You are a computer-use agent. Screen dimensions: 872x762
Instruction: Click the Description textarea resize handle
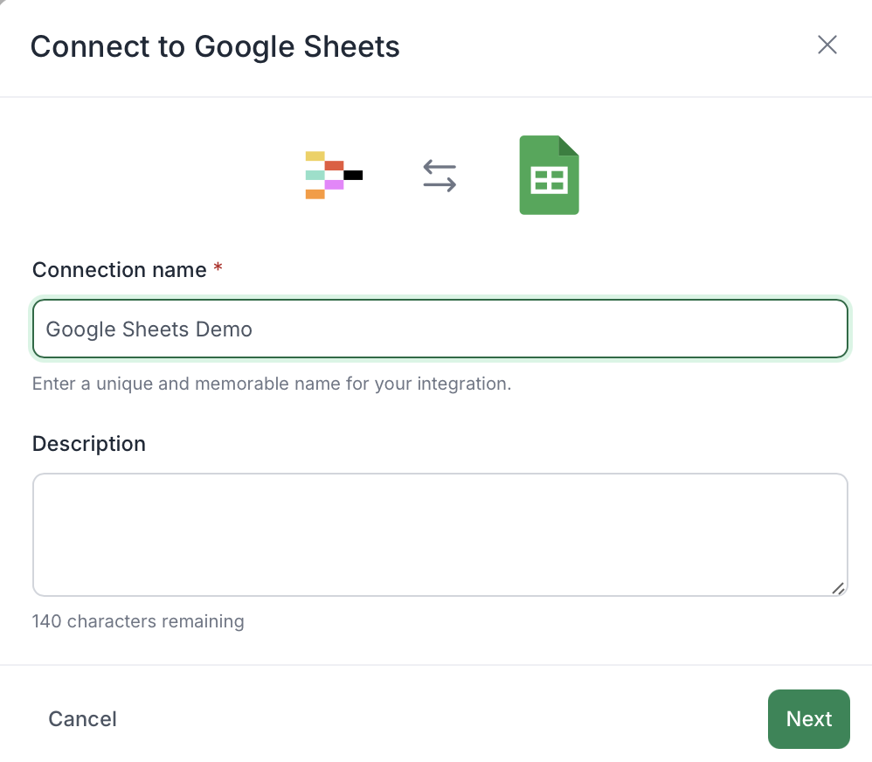[x=838, y=588]
